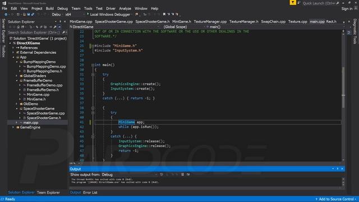Open the Analyze menu
The height and width of the screenshot is (202, 359).
[125, 8]
